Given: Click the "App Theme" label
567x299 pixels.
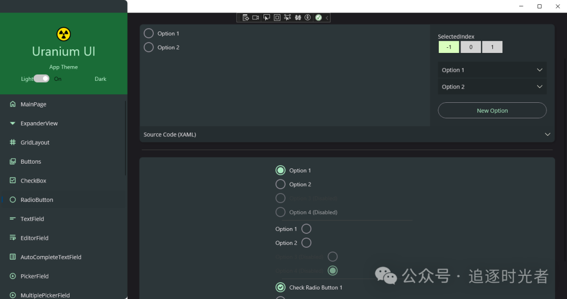Looking at the screenshot, I should click(x=64, y=67).
